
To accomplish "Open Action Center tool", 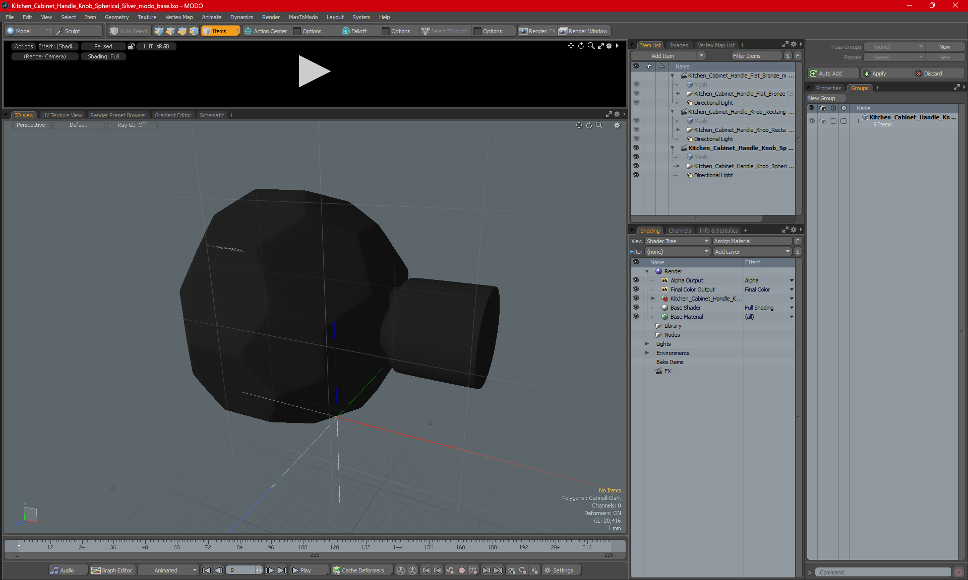I will [x=266, y=31].
